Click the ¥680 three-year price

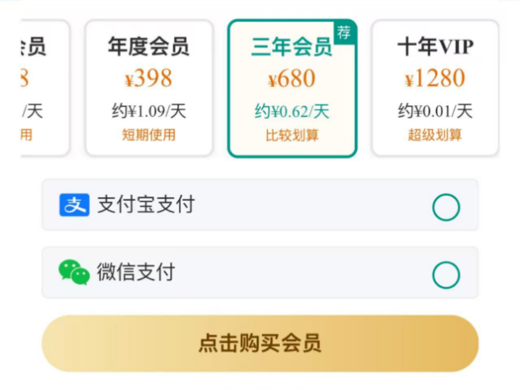(292, 79)
